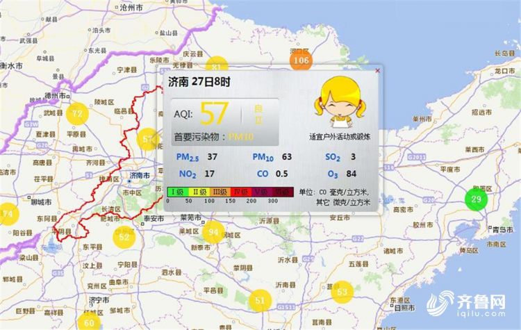Click the map AQI marker 57 near 济南

pos(147,139)
